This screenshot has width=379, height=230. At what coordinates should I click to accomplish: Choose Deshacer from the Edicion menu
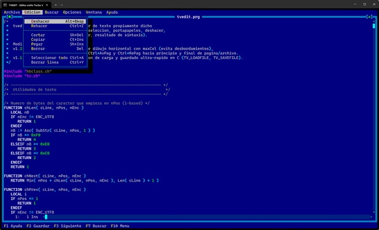(x=55, y=21)
